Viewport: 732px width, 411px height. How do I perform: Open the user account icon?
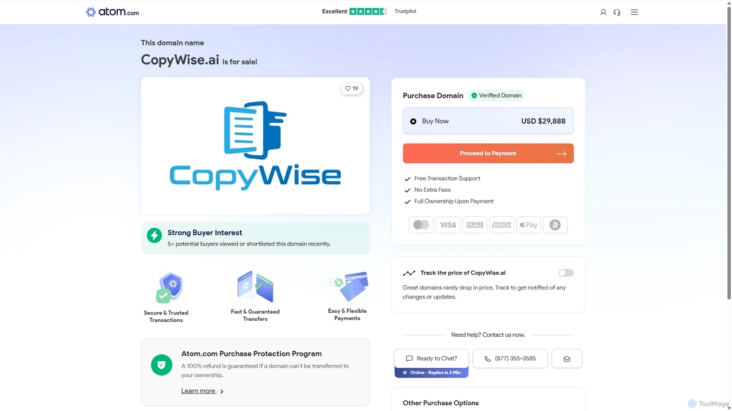click(603, 12)
